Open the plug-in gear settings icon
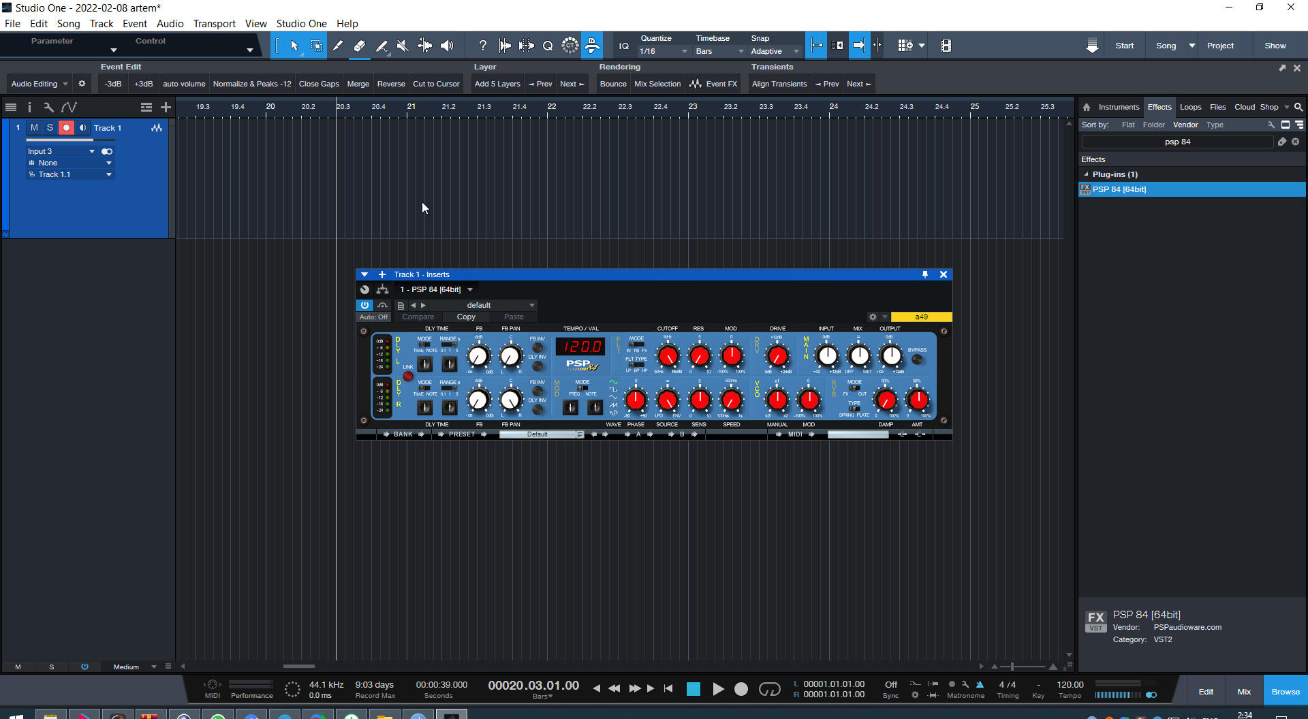Viewport: 1308px width, 719px height. click(x=873, y=317)
